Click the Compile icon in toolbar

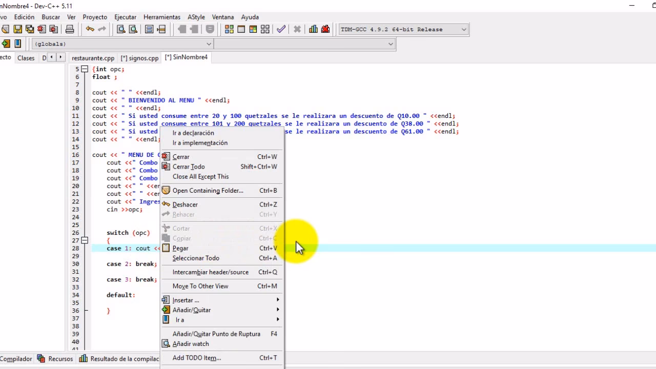pyautogui.click(x=229, y=29)
